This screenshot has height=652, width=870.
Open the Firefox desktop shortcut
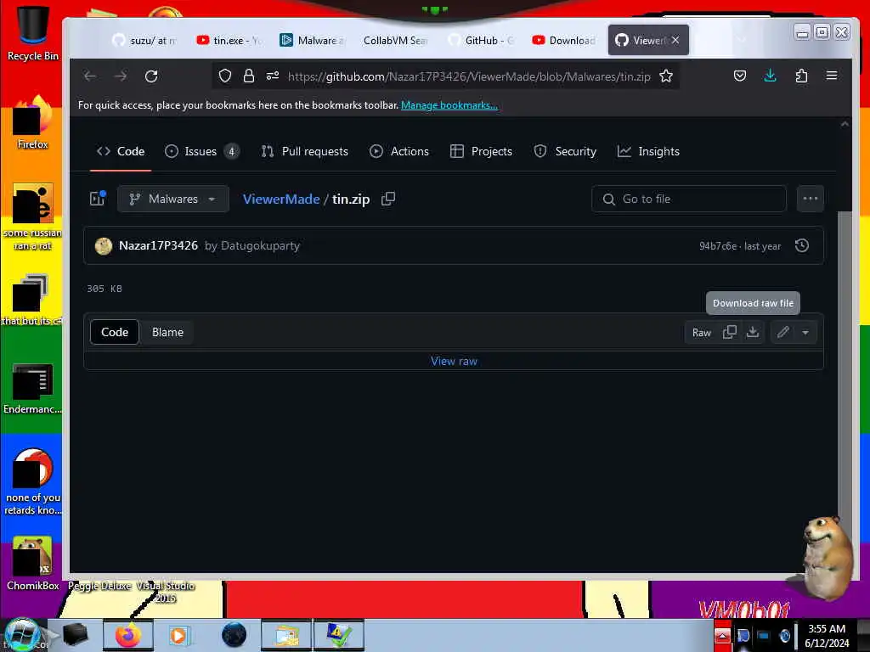coord(32,123)
